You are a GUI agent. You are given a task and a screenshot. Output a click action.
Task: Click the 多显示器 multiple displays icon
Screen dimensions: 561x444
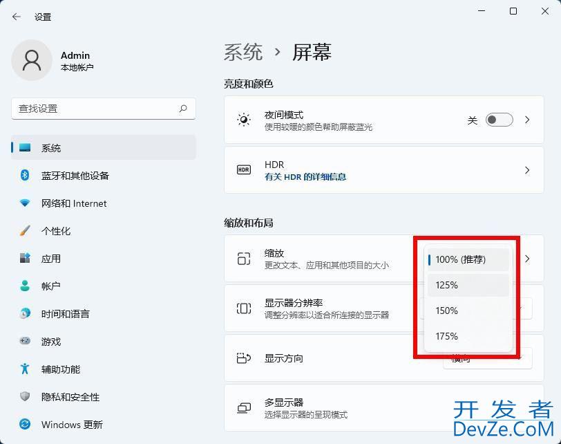point(244,408)
